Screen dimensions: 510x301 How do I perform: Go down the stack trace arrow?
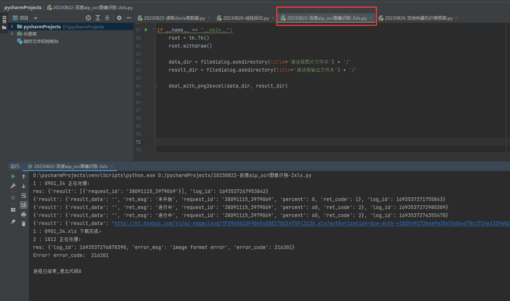(x=24, y=186)
